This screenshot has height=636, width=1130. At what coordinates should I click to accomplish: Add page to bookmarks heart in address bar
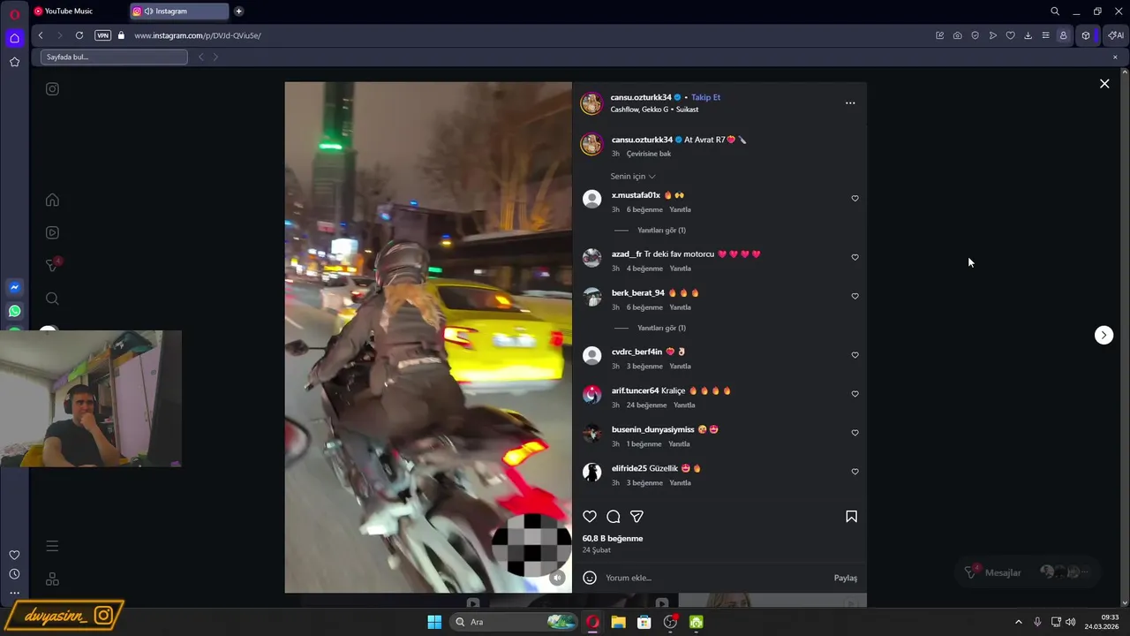point(1011,35)
